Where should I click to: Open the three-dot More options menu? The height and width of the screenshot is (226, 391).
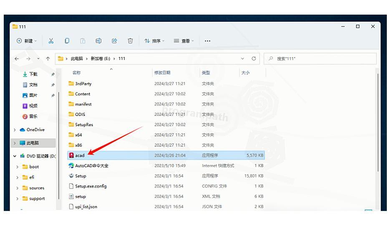[x=207, y=41]
